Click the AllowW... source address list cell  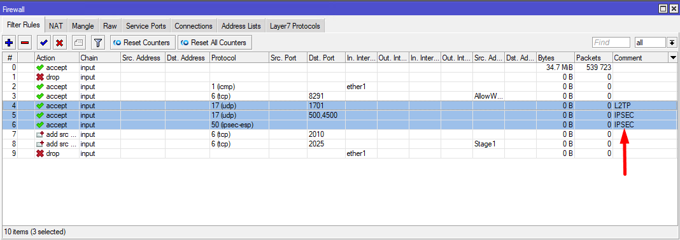coord(489,96)
